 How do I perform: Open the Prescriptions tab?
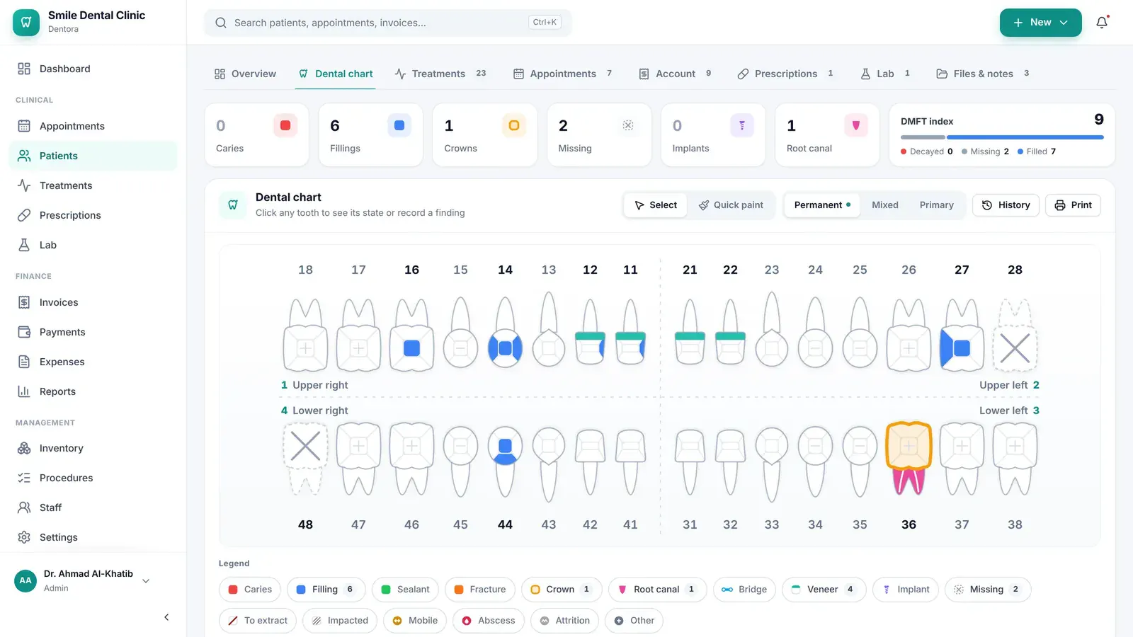click(x=785, y=74)
